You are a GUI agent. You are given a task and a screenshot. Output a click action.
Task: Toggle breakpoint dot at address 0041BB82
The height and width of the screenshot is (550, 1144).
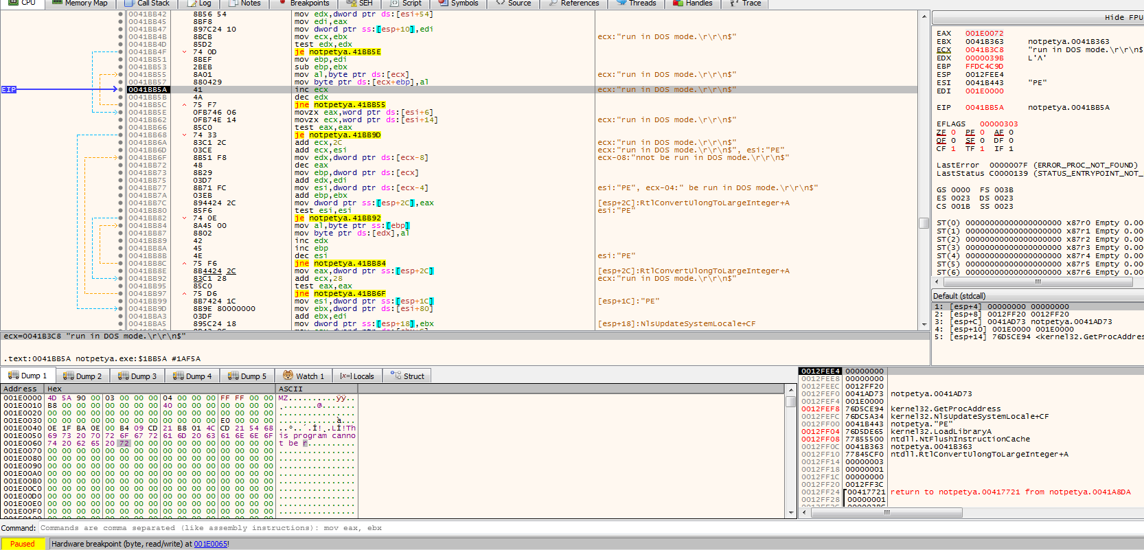(121, 218)
